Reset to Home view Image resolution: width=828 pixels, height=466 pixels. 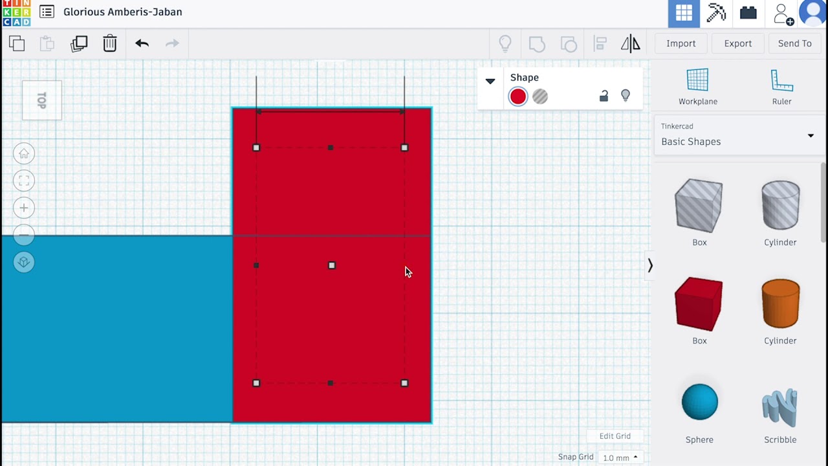(x=24, y=153)
